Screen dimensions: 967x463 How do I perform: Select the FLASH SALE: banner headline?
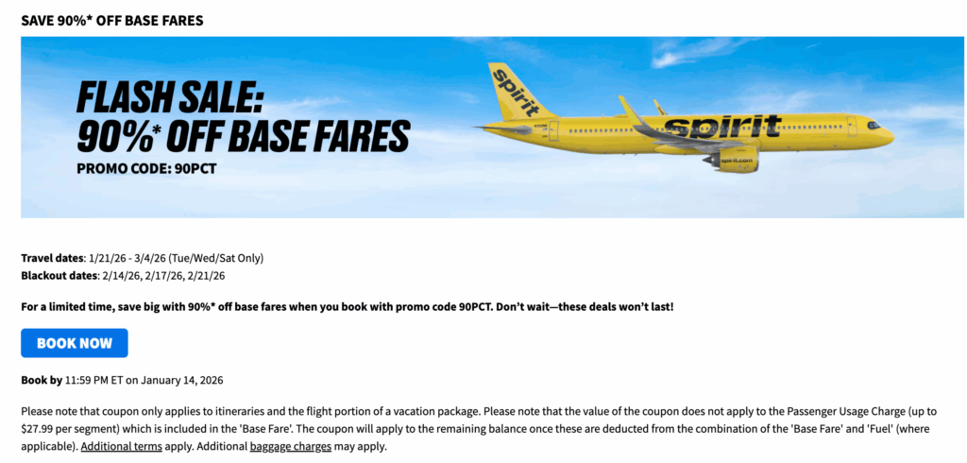(169, 96)
